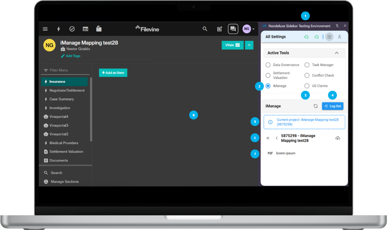Collapse the Active Tools section
Image resolution: width=388 pixels, height=230 pixels.
(337, 53)
